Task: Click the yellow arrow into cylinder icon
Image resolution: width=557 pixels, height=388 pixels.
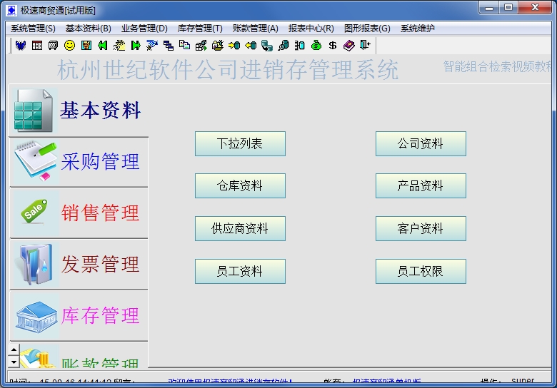Action: point(234,45)
